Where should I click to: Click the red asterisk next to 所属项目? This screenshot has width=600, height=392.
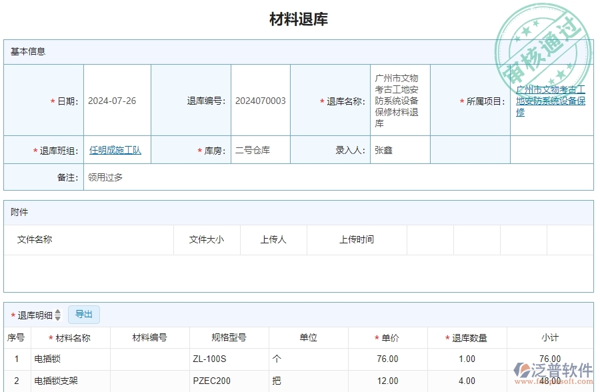coord(462,101)
